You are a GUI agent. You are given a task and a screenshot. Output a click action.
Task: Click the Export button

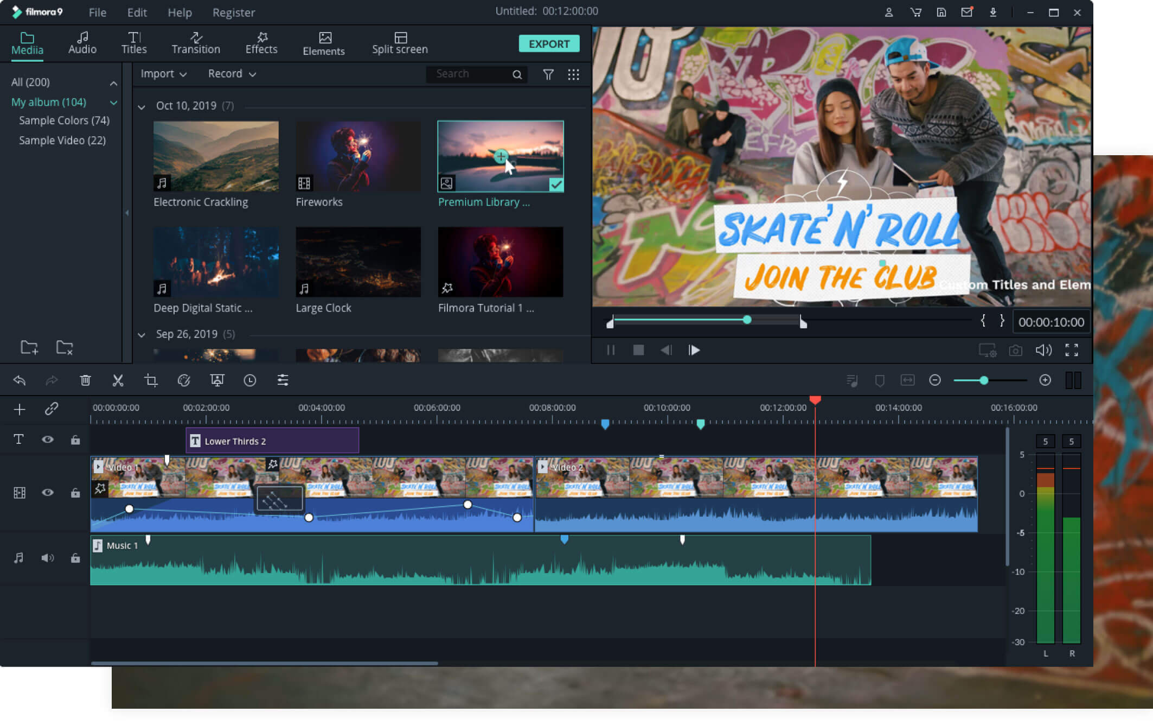(549, 43)
